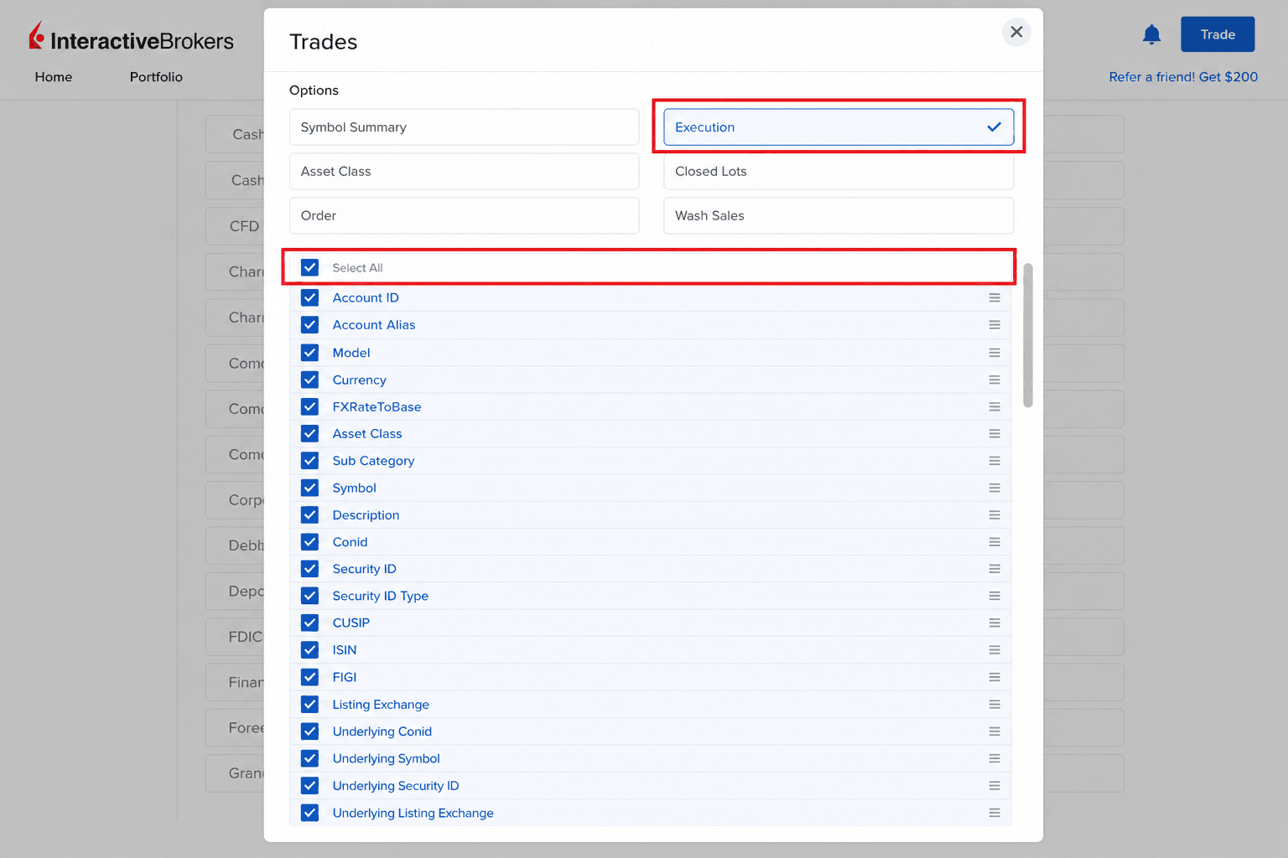Close the Trades dialog
This screenshot has height=858, width=1288.
pyautogui.click(x=1016, y=32)
